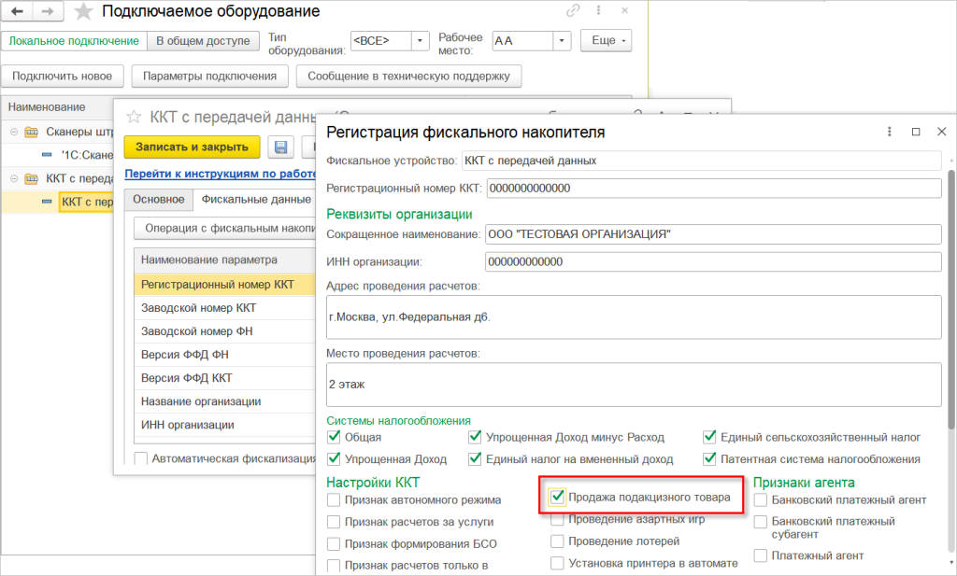Viewport: 957px width, 576px height.
Task: Click Подключить новое button
Action: [63, 77]
